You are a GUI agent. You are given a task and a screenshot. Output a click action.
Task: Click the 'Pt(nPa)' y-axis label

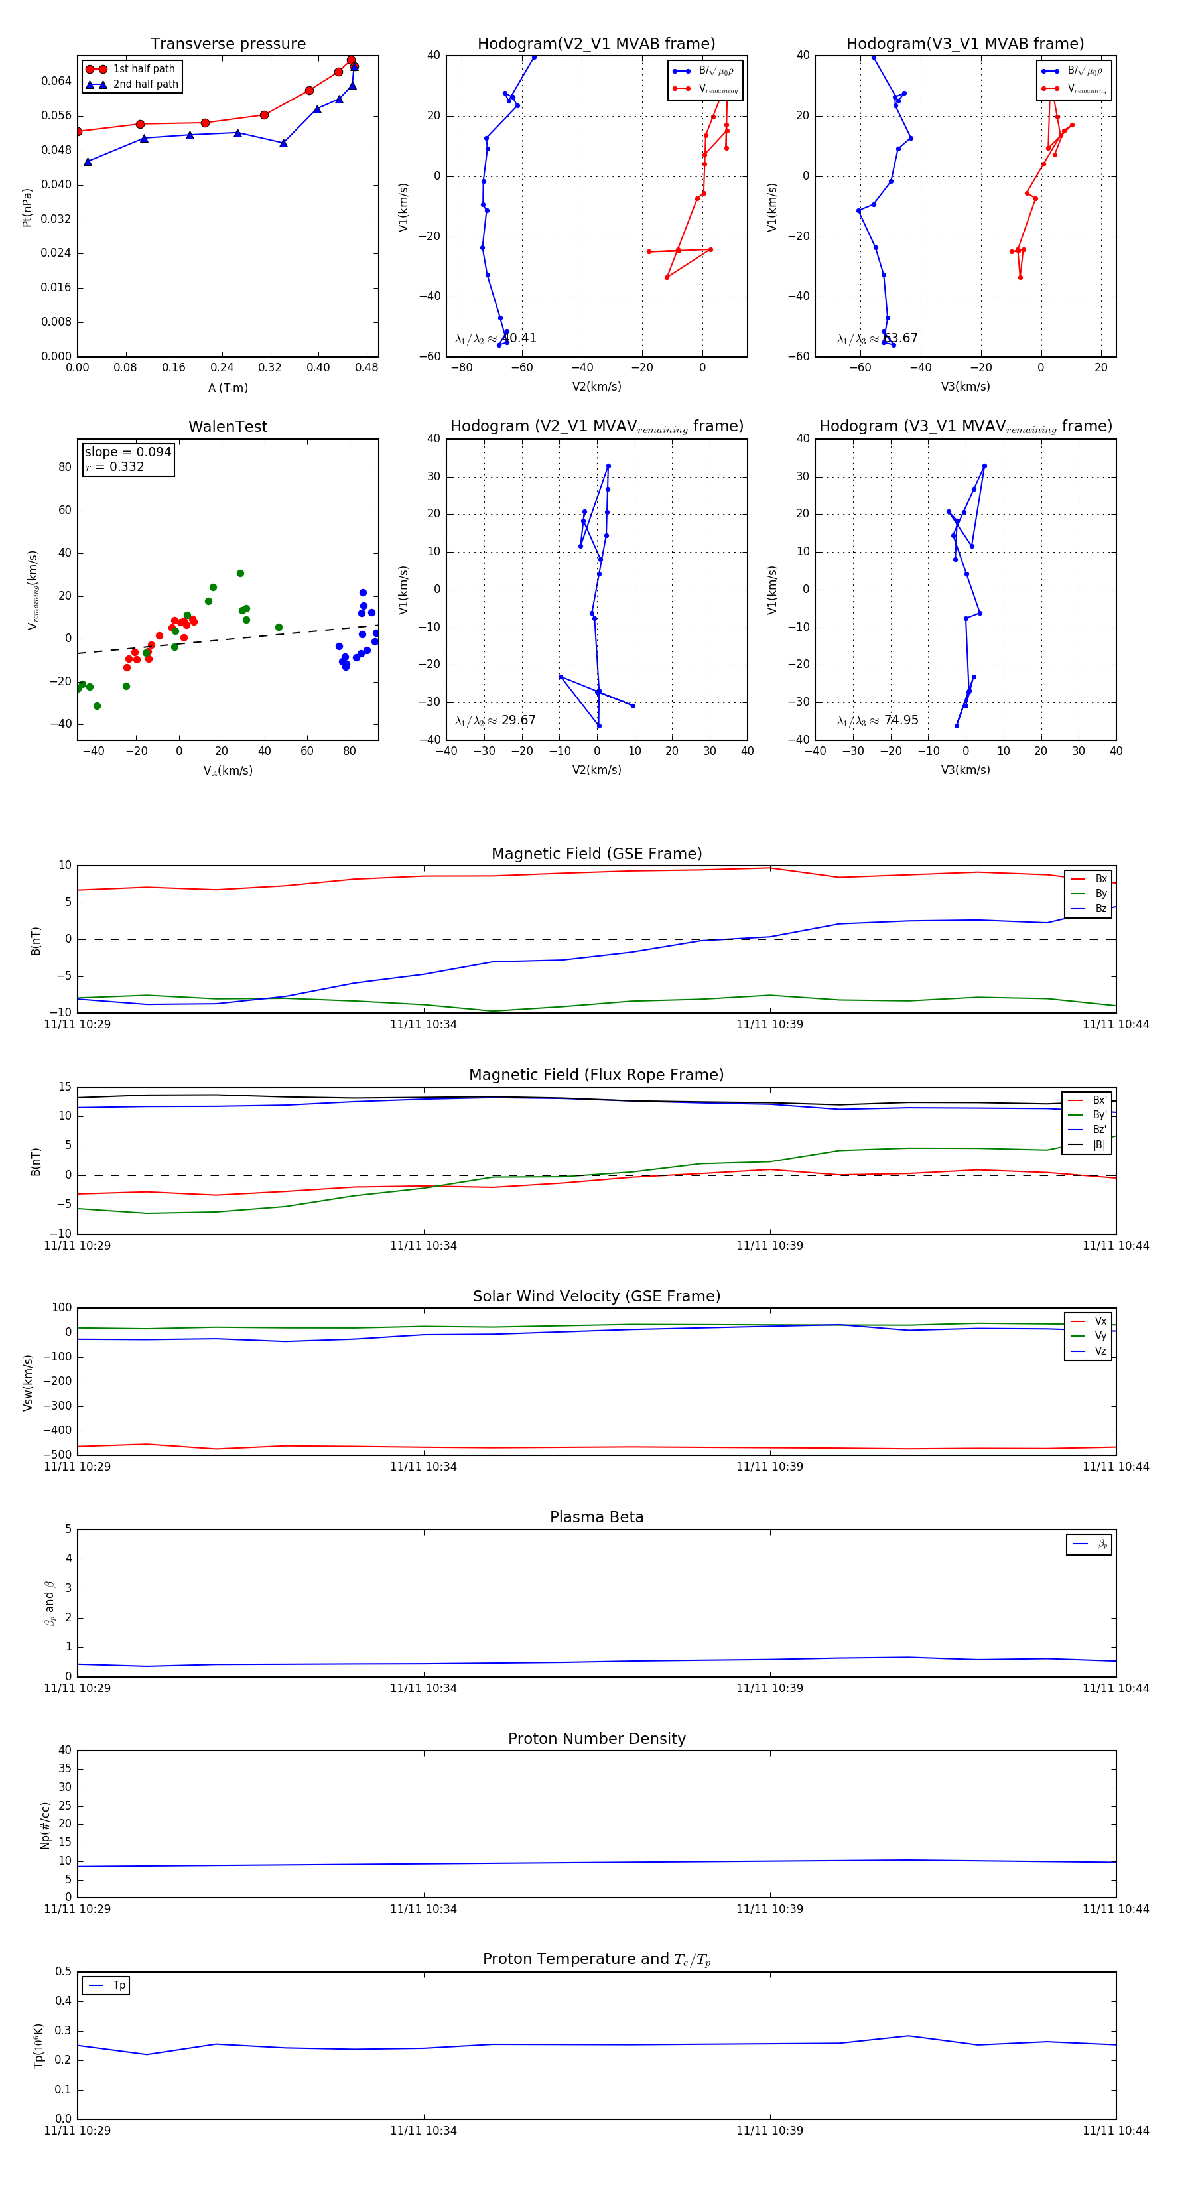coord(27,208)
